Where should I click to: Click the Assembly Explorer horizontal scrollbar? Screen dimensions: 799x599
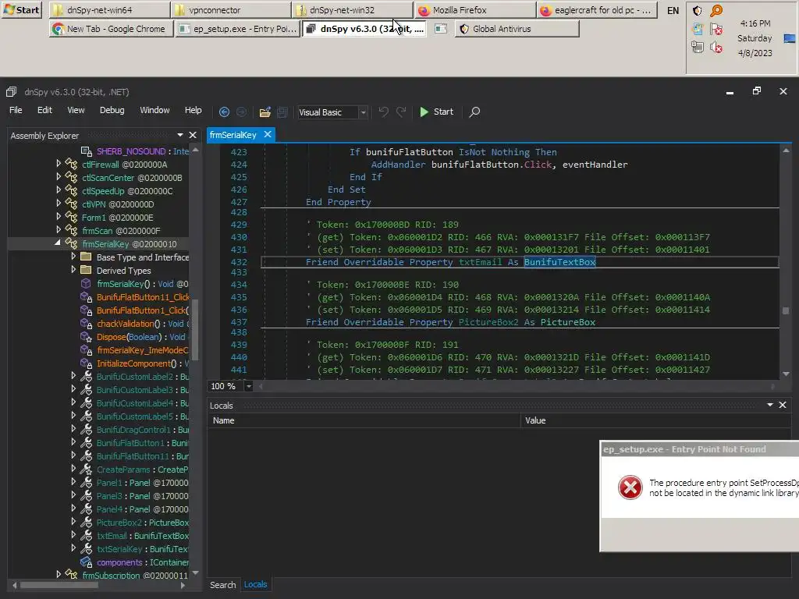[59, 585]
